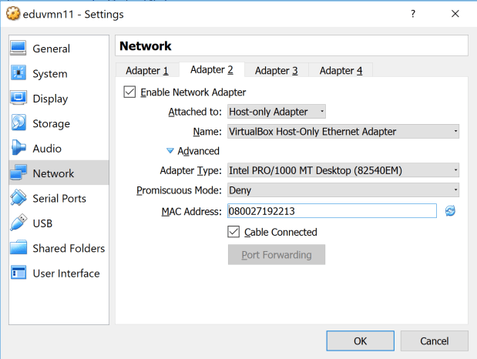Click in the MAC Address field

tap(331, 211)
